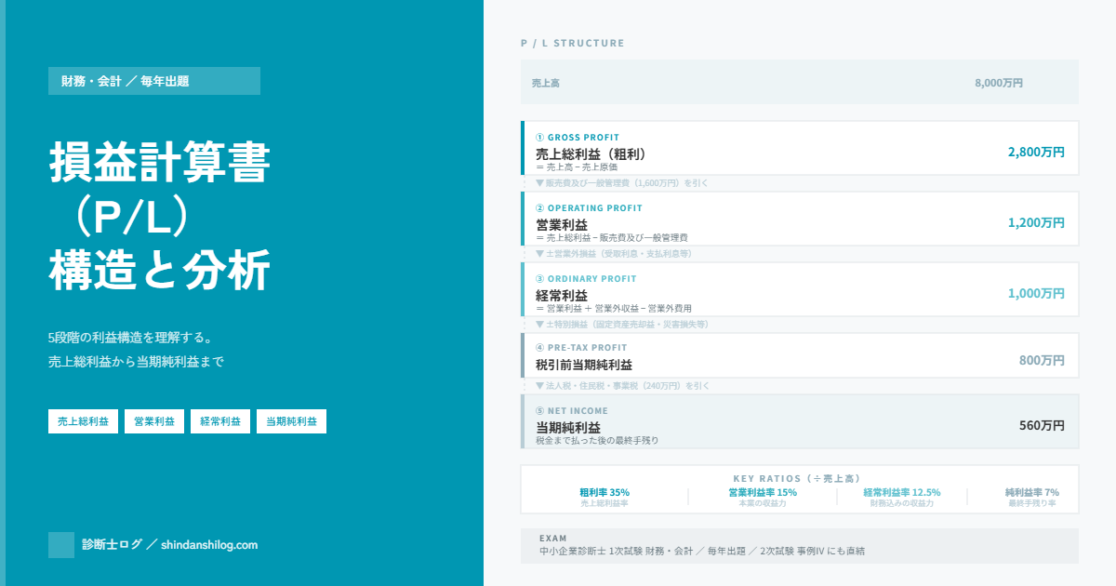Click the circled ③ next to ORDINARY PROFIT
The width and height of the screenshot is (1116, 586).
point(540,279)
